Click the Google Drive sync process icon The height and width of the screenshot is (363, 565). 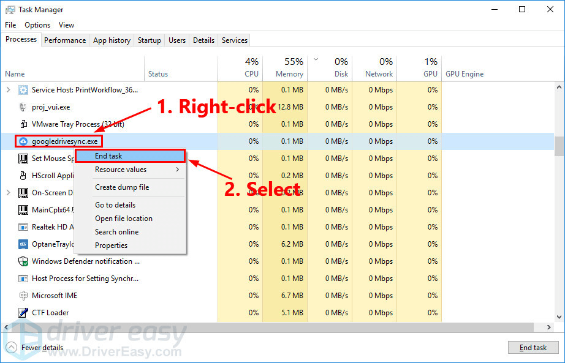(x=23, y=141)
